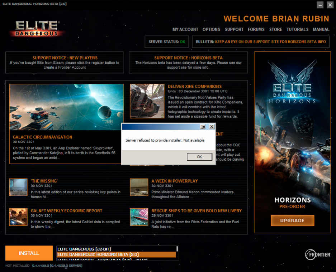Viewport: 336px width, 272px height.
Task: Open Tutorials from the top menu
Action: (297, 29)
